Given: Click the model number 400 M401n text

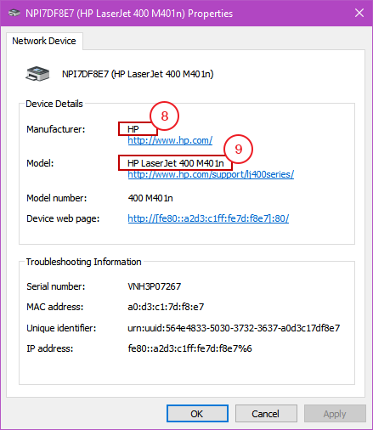Looking at the screenshot, I should tap(150, 198).
